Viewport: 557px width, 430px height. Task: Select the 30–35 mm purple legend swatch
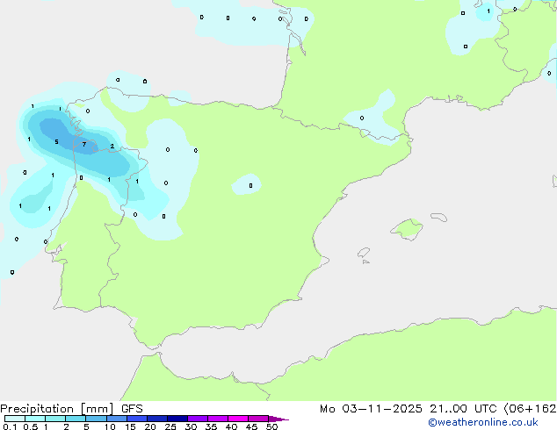[198, 419]
